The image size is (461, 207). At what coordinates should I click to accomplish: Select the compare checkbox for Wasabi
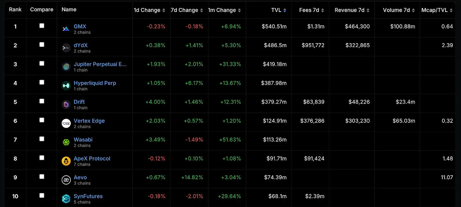[x=42, y=139]
